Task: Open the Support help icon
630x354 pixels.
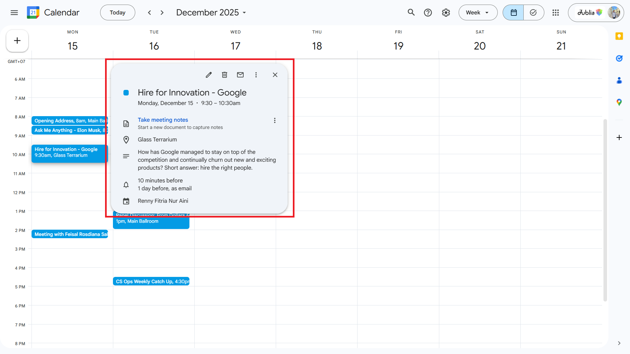Action: pos(428,12)
